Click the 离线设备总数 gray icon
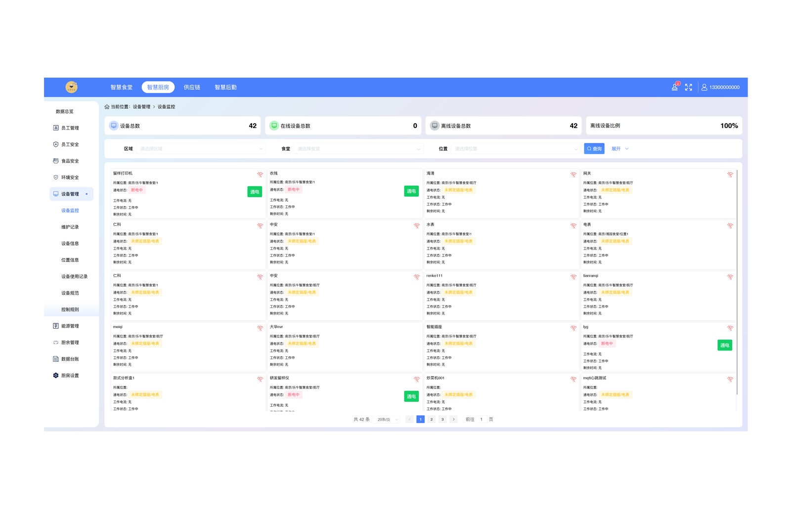This screenshot has height=514, width=791. click(x=435, y=126)
